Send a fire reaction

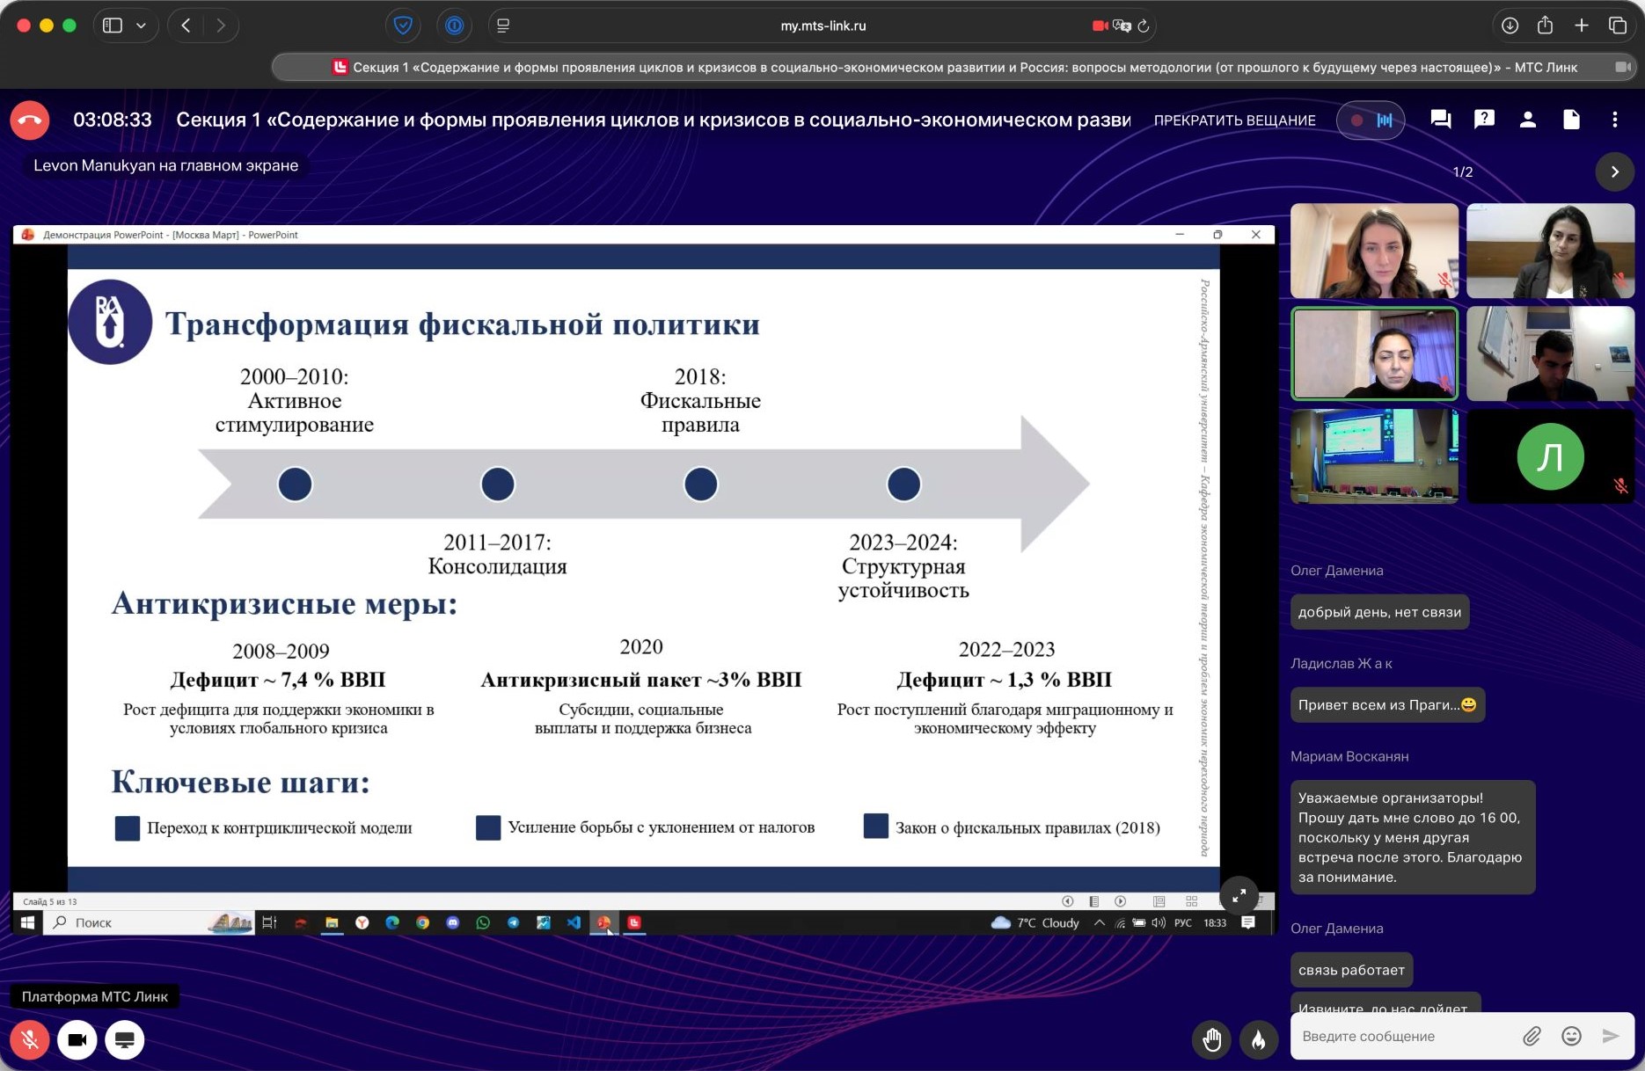1258,1039
